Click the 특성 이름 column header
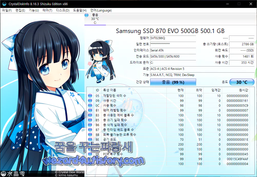Image resolution: width=257 pixels, height=177 pixels. 134,90
